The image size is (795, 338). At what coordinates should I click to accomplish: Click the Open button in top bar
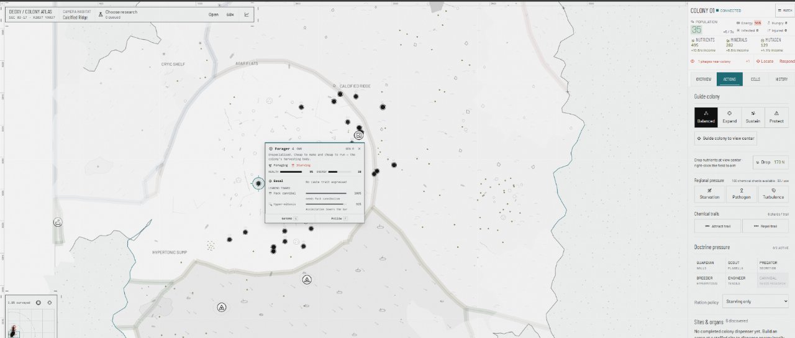tap(214, 14)
